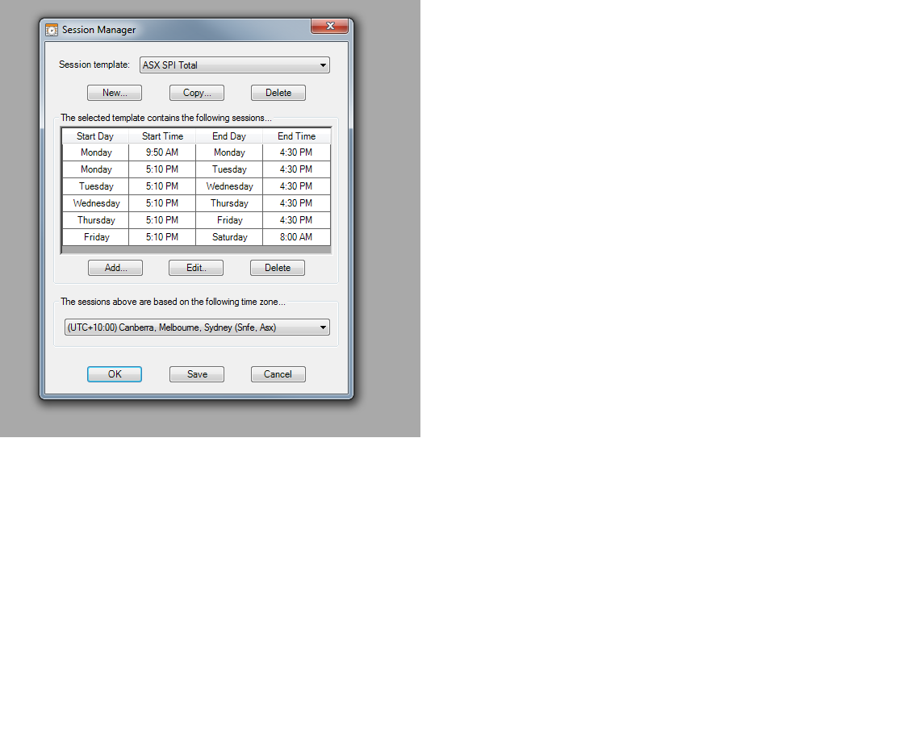
Task: Select Wednesday in the End Day column
Action: 229,186
